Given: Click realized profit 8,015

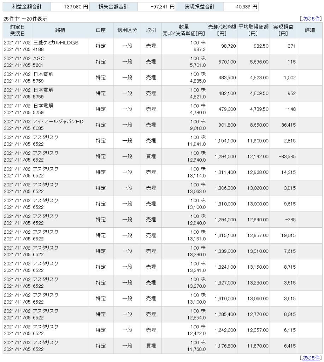Looking at the screenshot, I should tap(290, 314).
